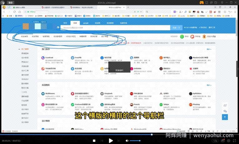This screenshot has height=144, width=239.
Task: Select 字体设计 in left sidebar
Action: coord(25,79)
